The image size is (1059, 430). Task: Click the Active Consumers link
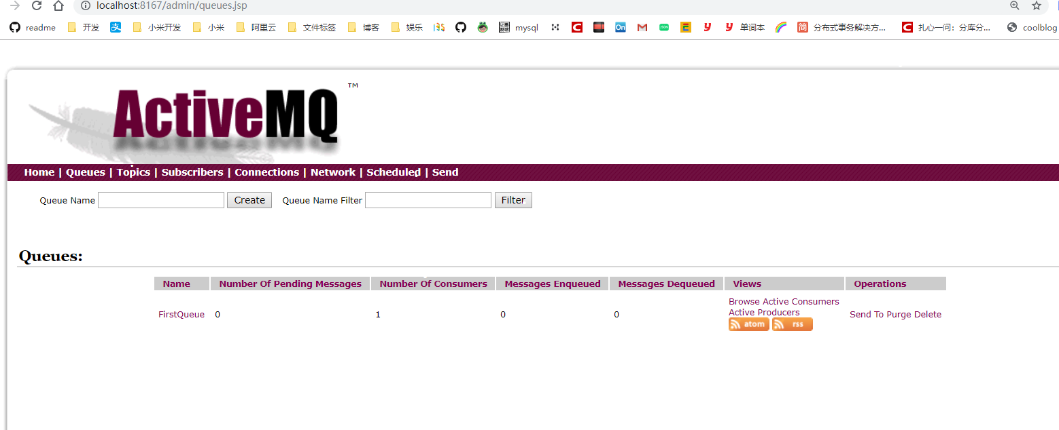click(801, 302)
